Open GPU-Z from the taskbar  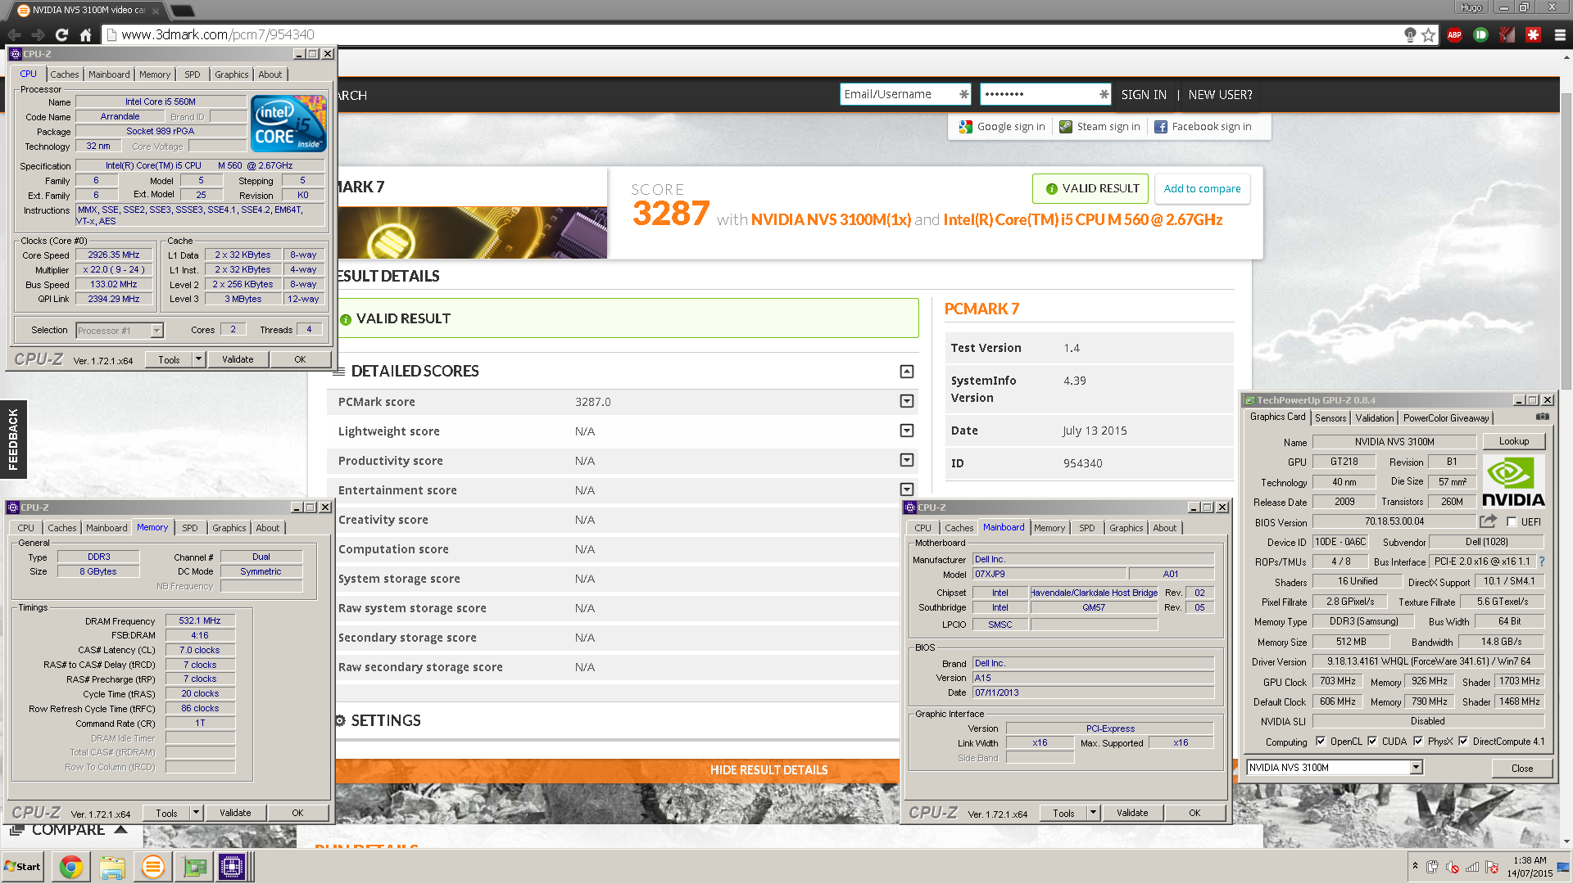pos(194,867)
